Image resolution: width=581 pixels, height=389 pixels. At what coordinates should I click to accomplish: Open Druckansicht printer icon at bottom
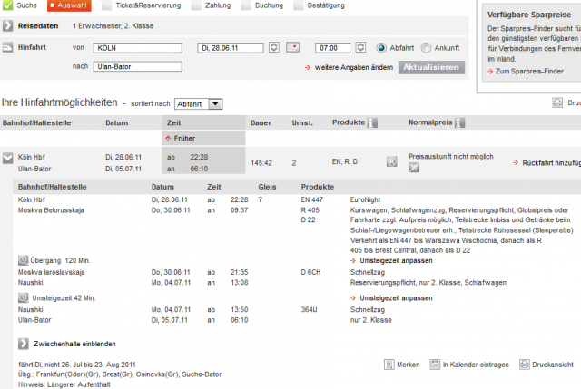526,365
